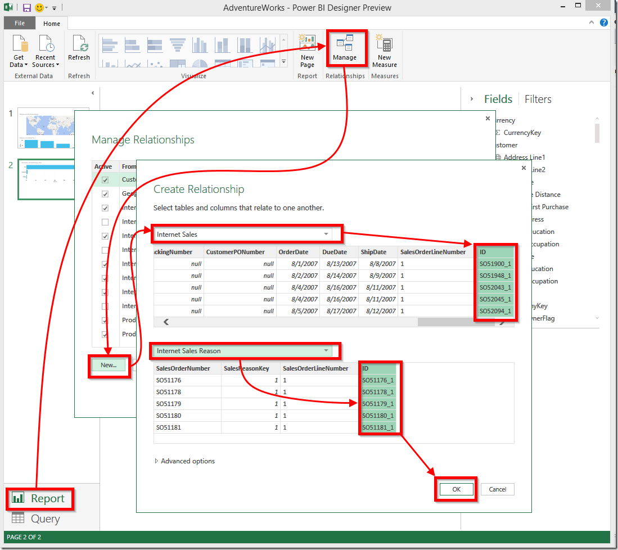618x550 pixels.
Task: Toggle the Active checkbox for the Cust row
Action: [105, 180]
